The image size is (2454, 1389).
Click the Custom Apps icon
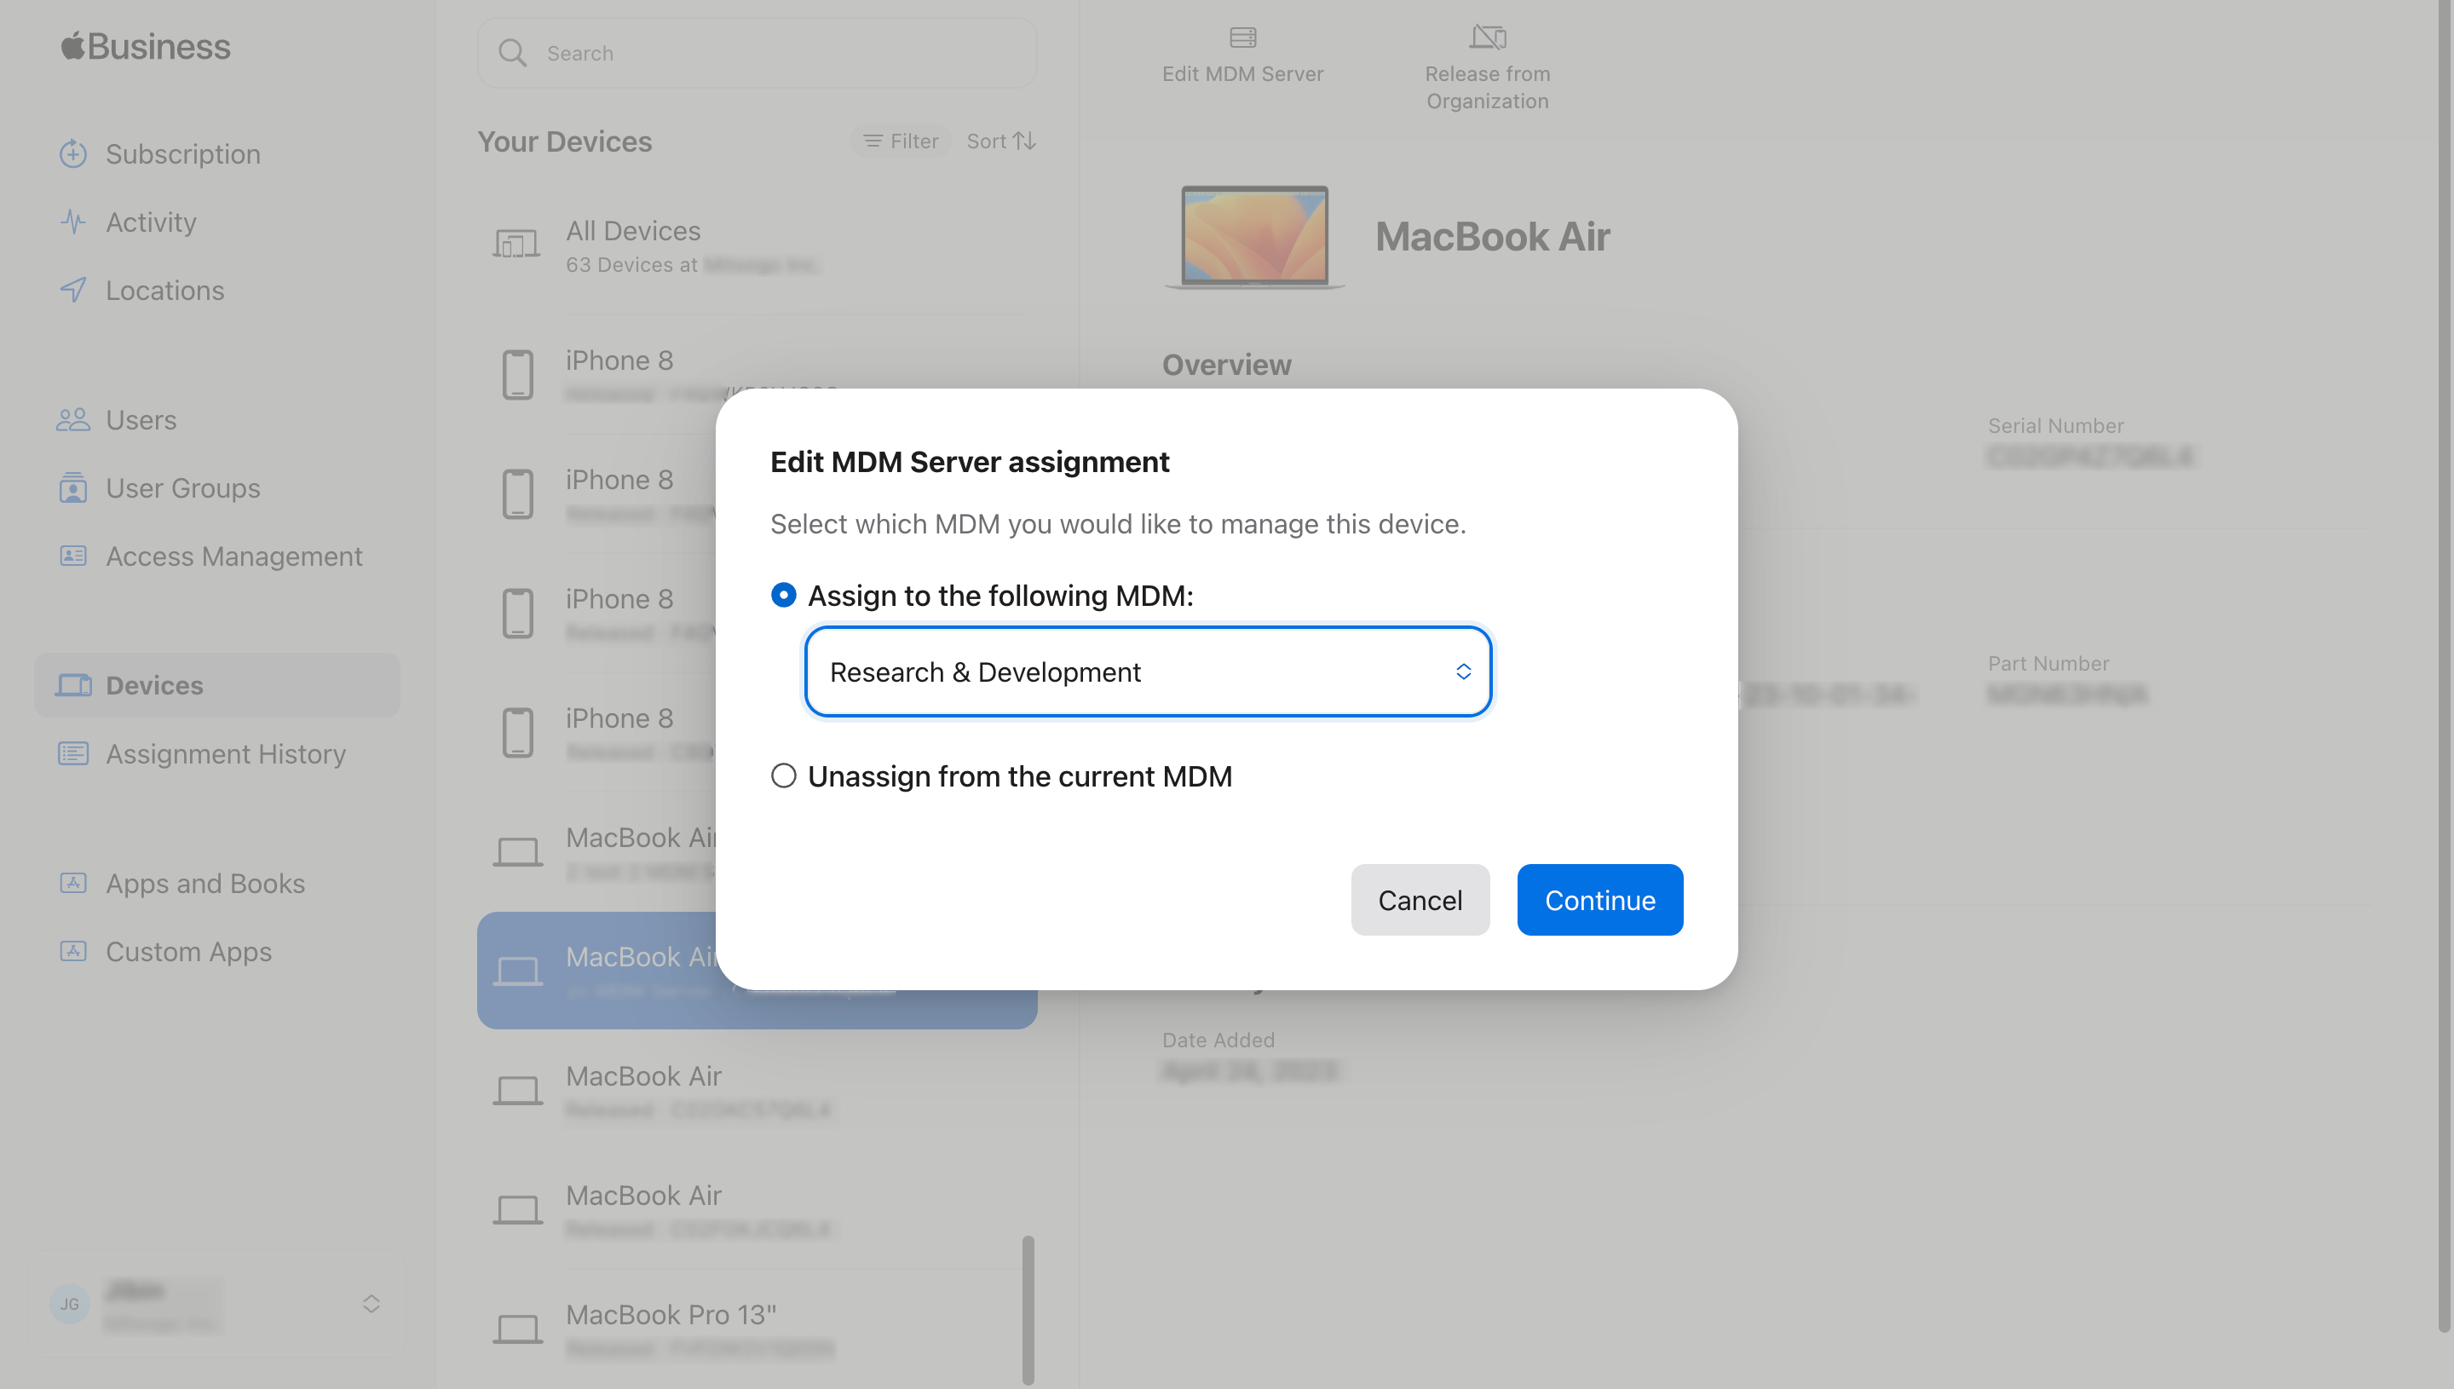coord(73,951)
